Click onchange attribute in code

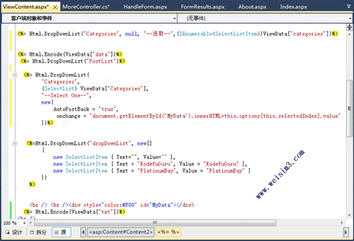(x=68, y=116)
